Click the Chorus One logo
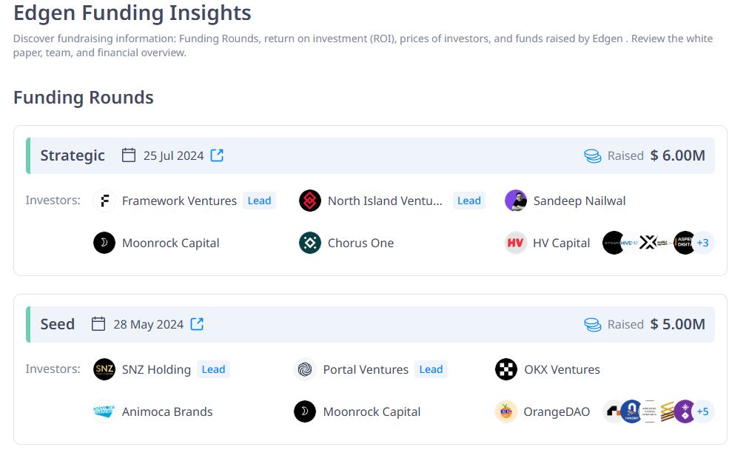The height and width of the screenshot is (464, 746). coord(309,243)
